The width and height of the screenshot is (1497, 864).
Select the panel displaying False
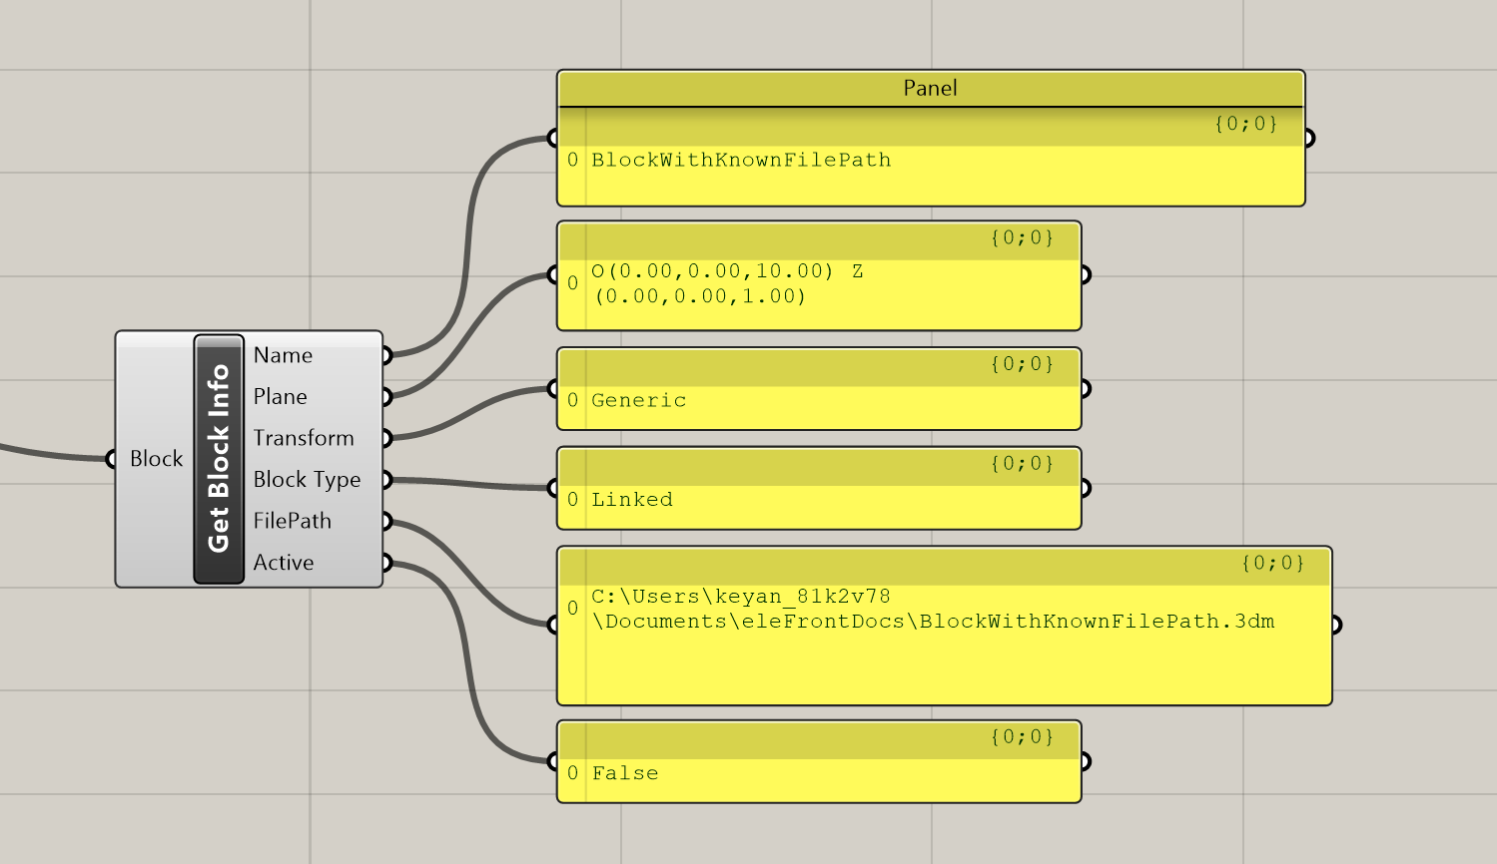(x=819, y=761)
